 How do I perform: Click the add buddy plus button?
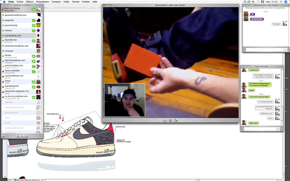click(3, 136)
